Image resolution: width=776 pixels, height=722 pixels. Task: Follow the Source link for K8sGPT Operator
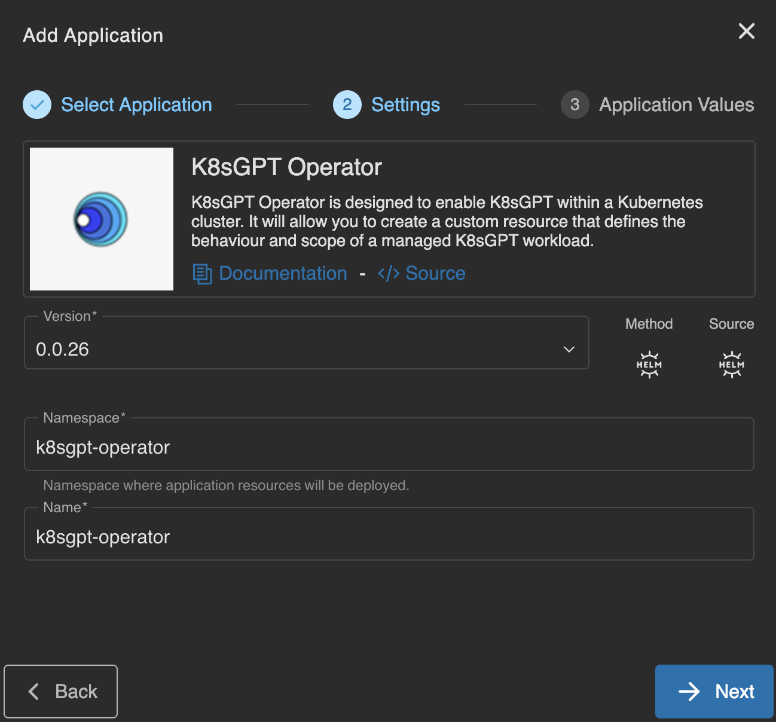pyautogui.click(x=435, y=274)
